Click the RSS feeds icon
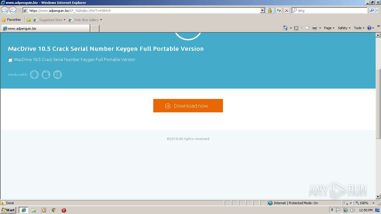Viewport: 381px width, 214px height. tap(296, 28)
